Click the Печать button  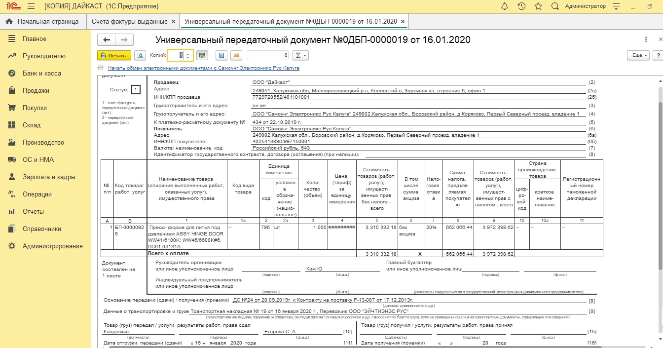[114, 55]
